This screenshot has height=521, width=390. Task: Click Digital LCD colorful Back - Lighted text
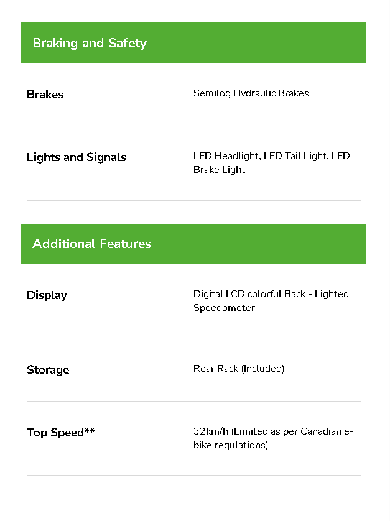point(271,294)
